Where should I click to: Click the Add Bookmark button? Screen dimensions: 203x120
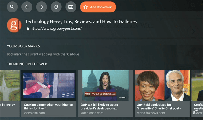pyautogui.click(x=98, y=7)
